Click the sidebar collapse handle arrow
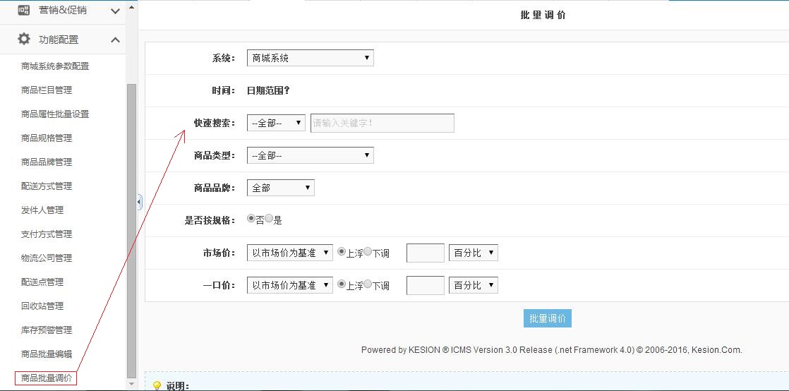This screenshot has width=789, height=391. 140,203
